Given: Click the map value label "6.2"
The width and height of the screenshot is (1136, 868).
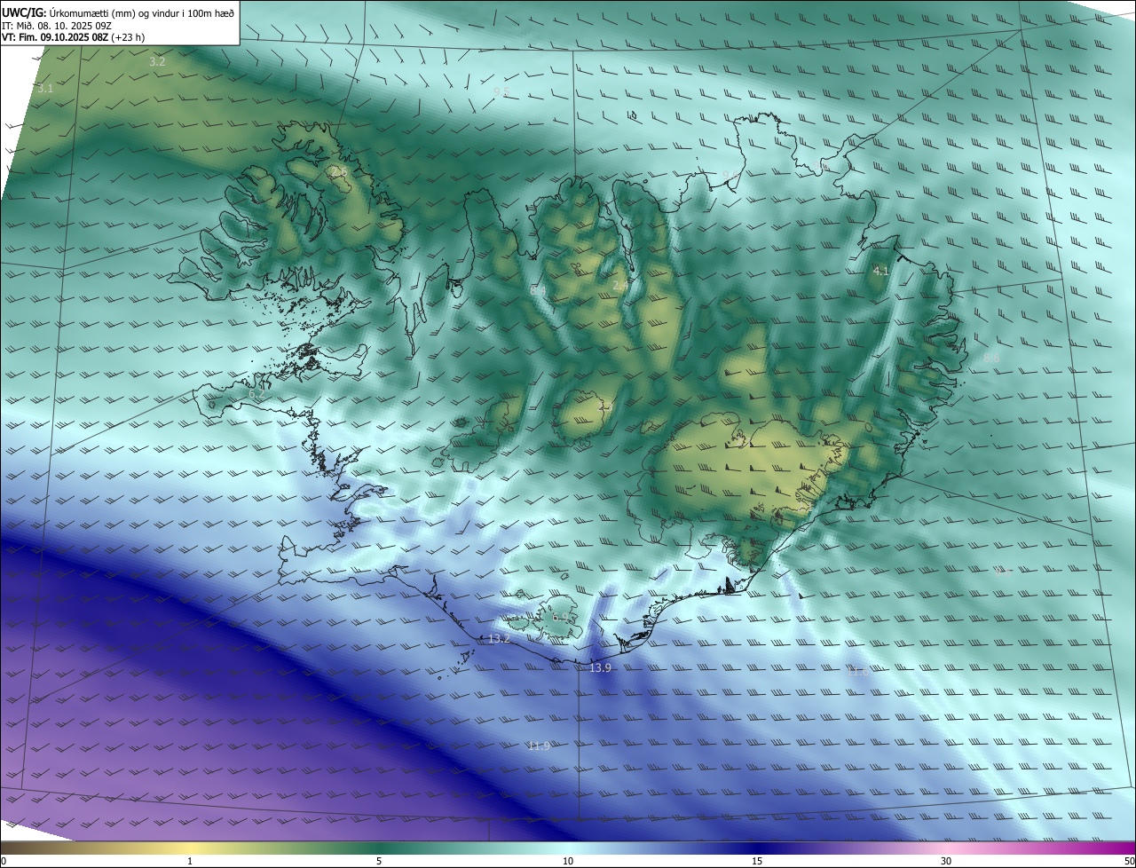Looking at the screenshot, I should [256, 393].
